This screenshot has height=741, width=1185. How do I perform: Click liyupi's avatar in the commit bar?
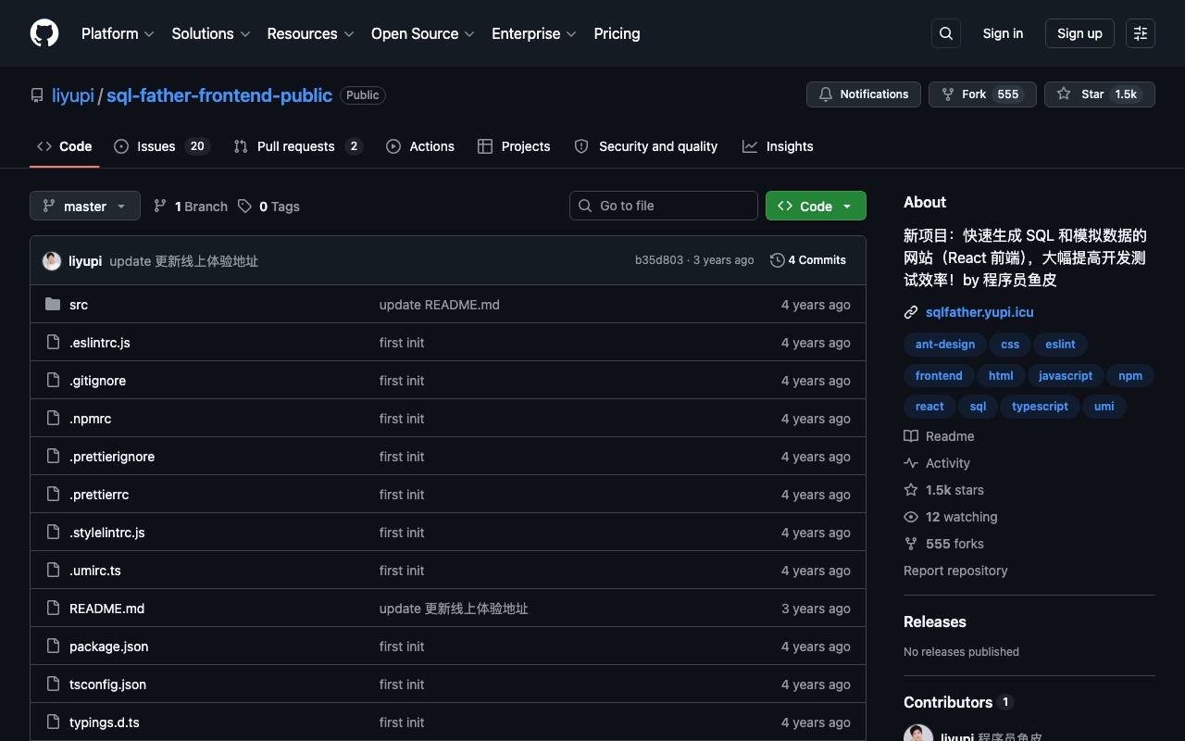pos(52,261)
